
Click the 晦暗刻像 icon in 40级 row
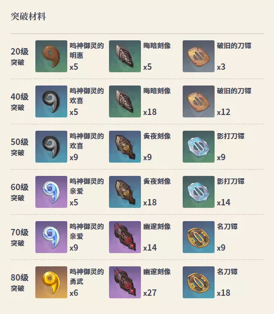[125, 102]
